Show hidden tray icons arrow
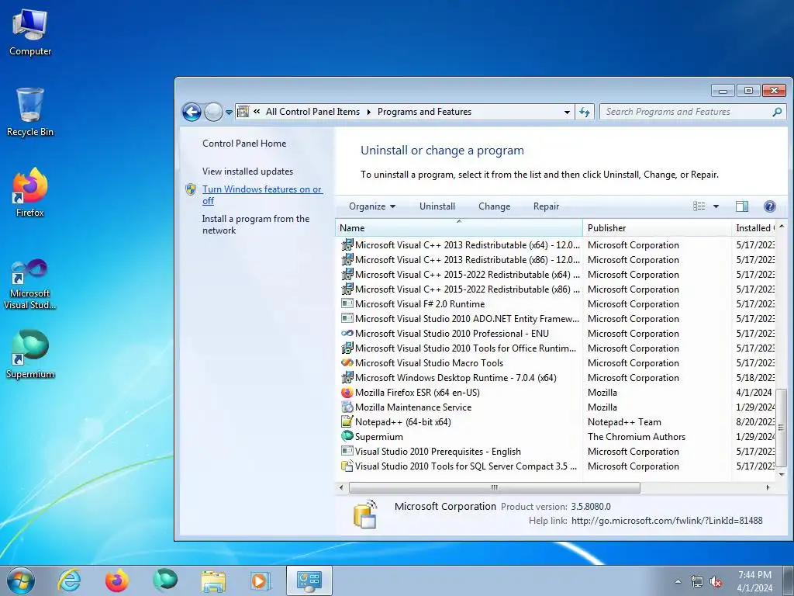The height and width of the screenshot is (596, 794). 678,581
